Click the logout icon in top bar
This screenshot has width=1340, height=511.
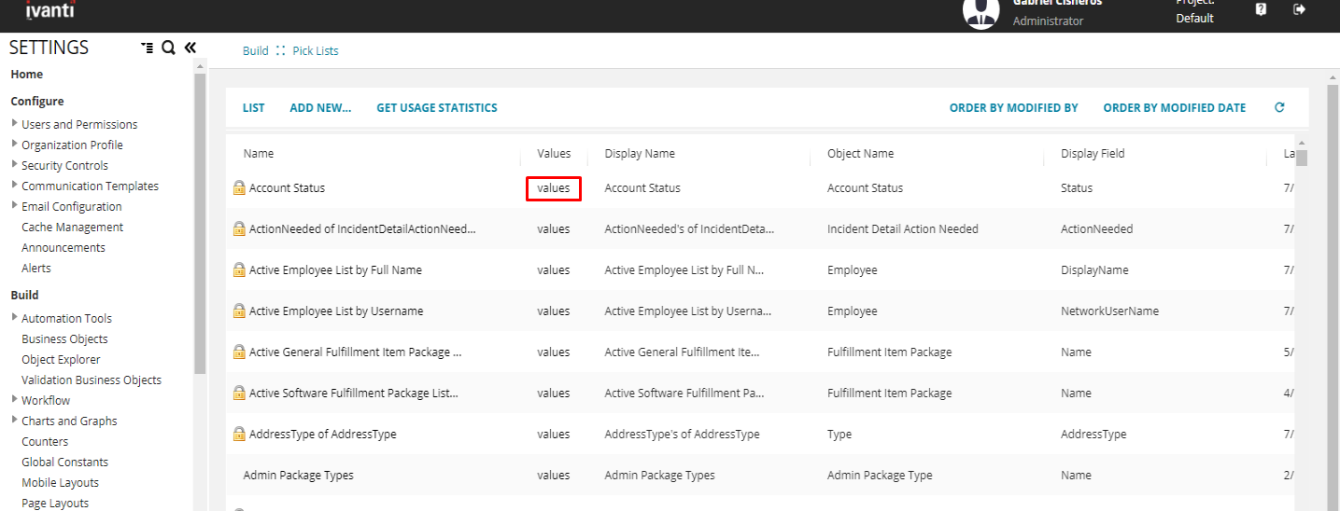(x=1299, y=9)
